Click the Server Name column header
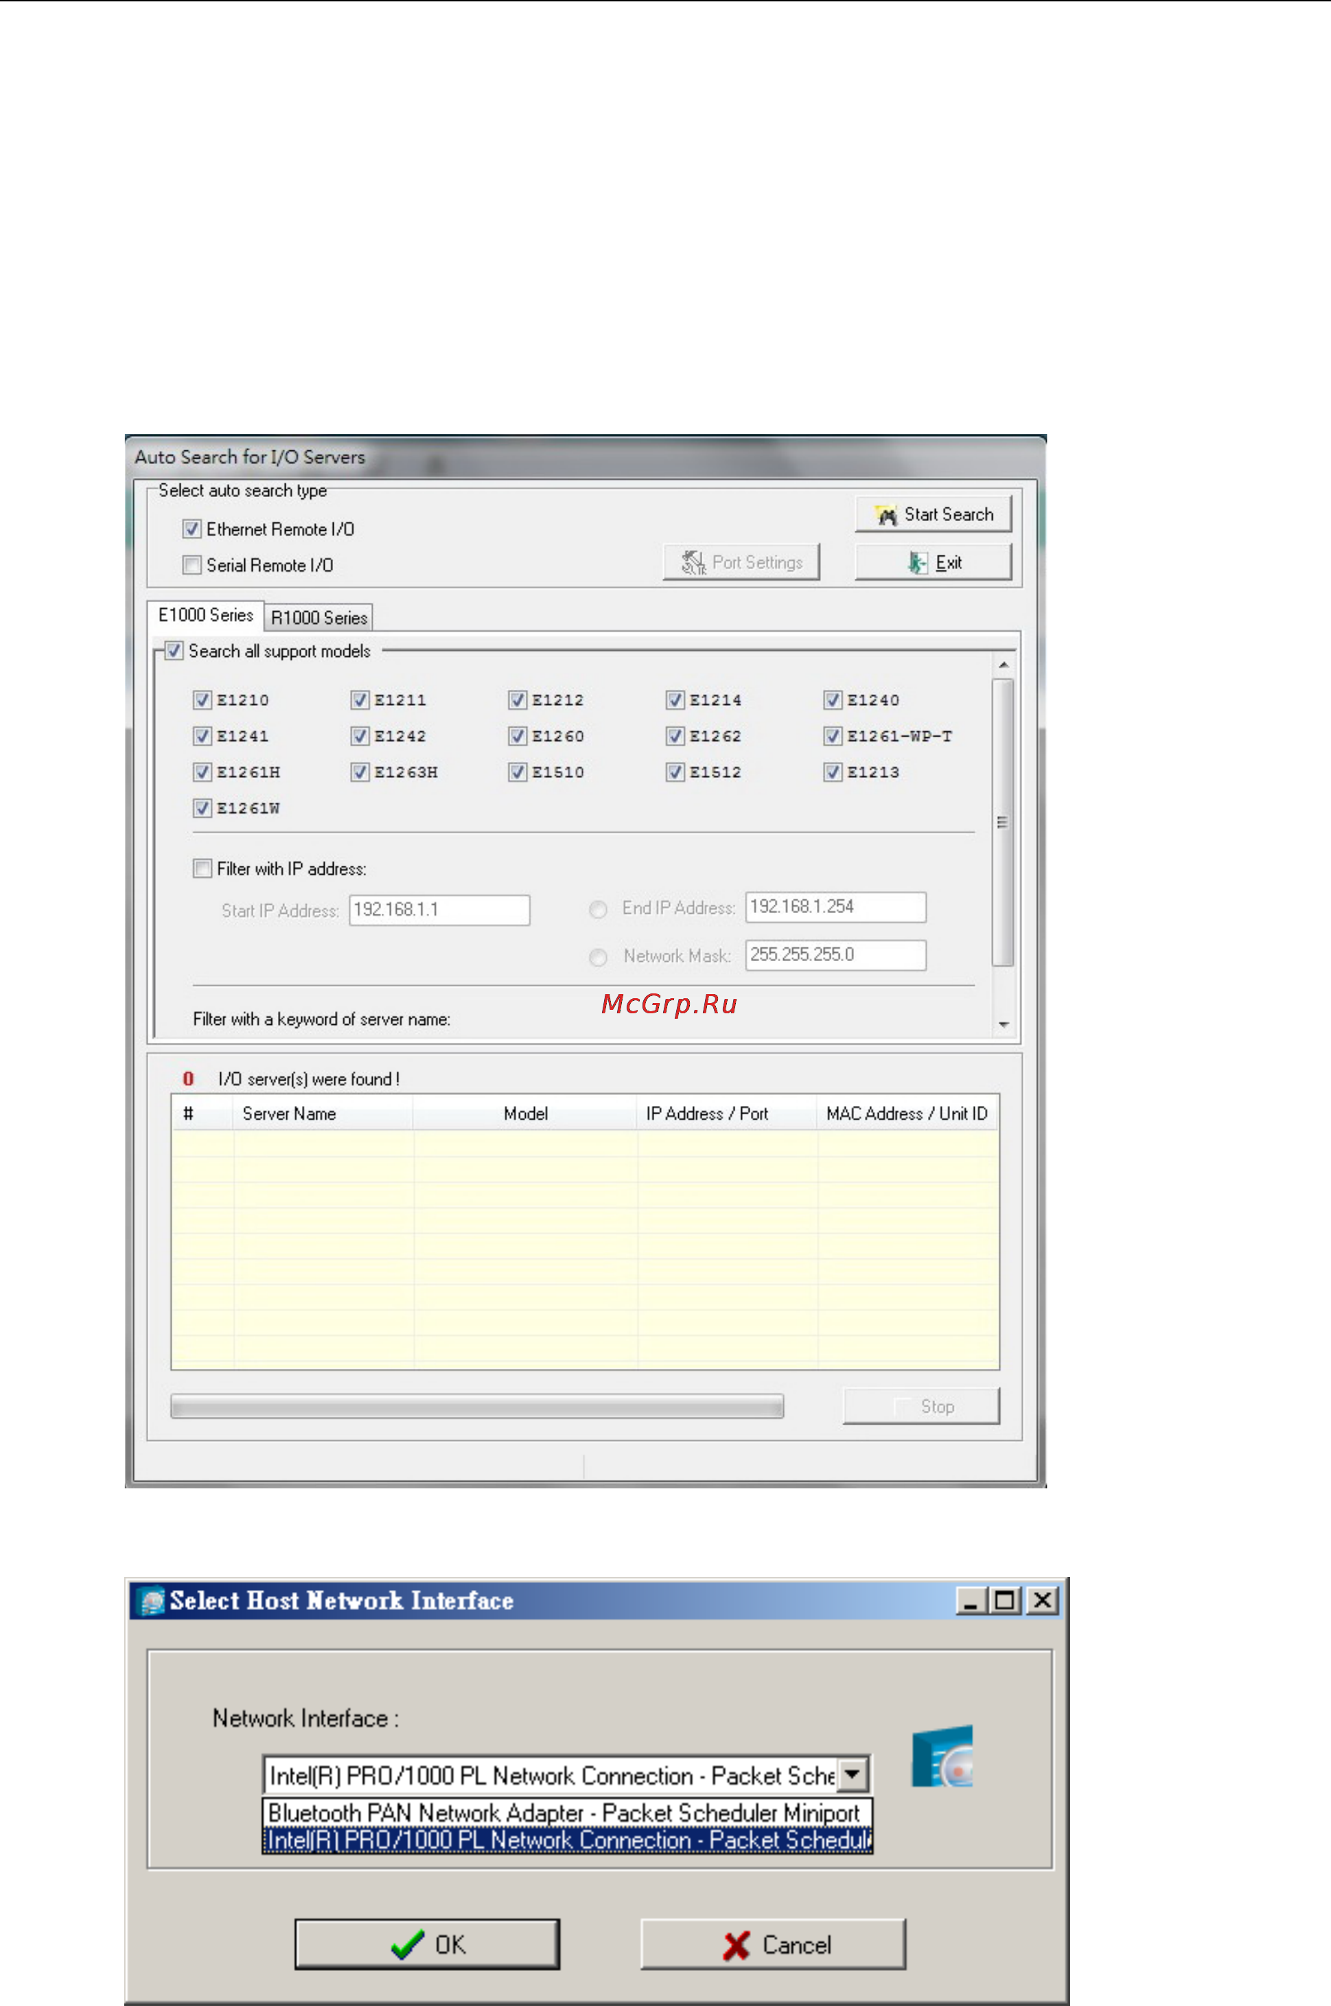 [323, 1114]
